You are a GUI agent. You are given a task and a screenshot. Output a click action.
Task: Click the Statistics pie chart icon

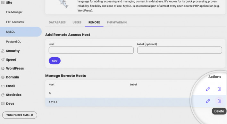(x=3, y=95)
